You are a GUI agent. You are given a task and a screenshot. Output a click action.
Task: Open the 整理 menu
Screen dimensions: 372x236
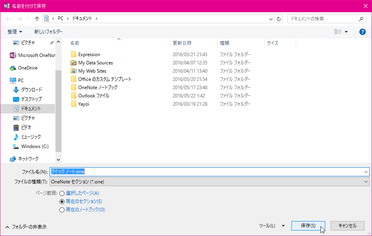tap(15, 32)
